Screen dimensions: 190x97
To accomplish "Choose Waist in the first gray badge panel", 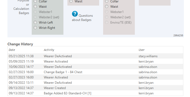I will coord(35,7).
